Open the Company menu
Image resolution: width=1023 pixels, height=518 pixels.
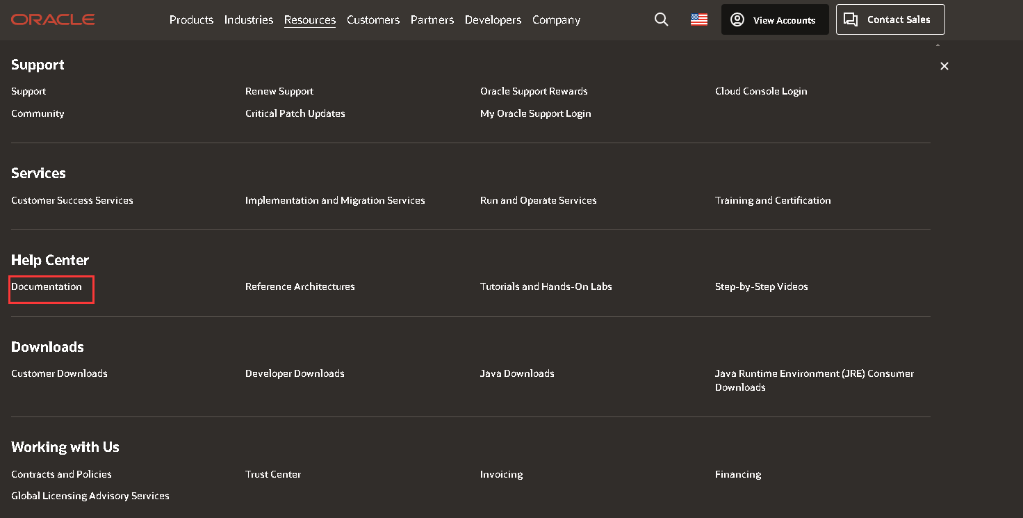click(x=556, y=19)
